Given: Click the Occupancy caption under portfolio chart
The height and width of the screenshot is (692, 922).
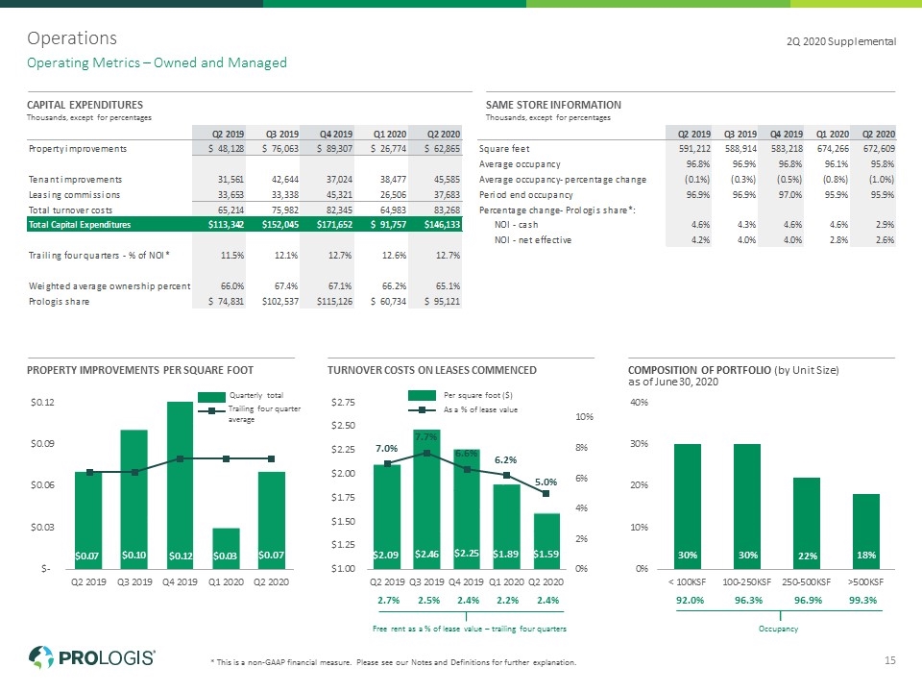Looking at the screenshot, I should click(x=779, y=629).
